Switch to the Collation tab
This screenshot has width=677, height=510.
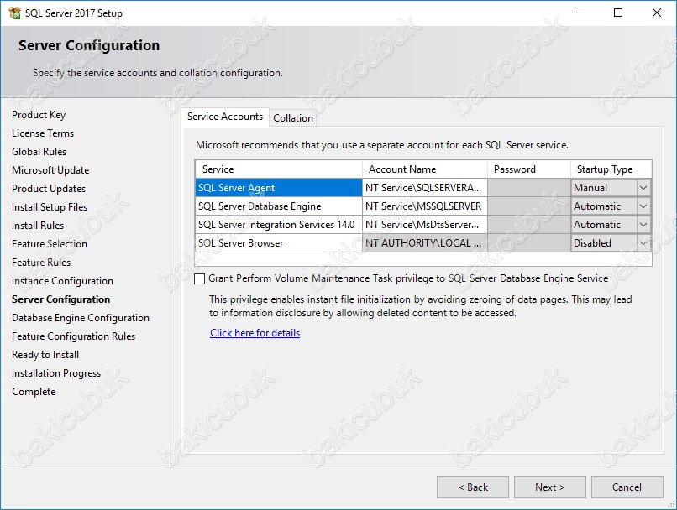pyautogui.click(x=293, y=118)
